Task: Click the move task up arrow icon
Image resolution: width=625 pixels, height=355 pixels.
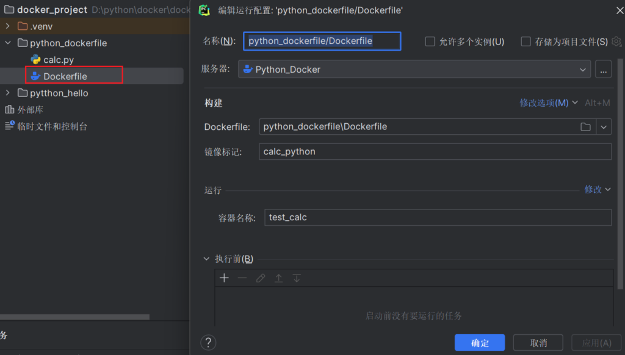Action: [x=278, y=278]
